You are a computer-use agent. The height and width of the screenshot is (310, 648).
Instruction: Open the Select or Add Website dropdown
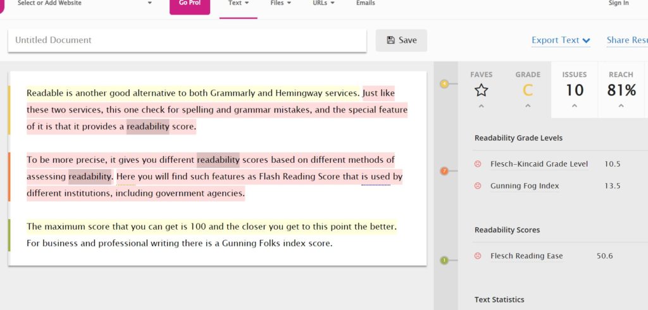click(84, 3)
